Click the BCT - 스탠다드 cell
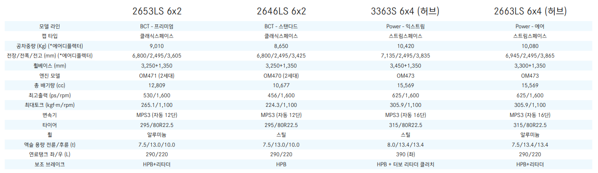This screenshot has height=173, width=598. click(x=281, y=26)
